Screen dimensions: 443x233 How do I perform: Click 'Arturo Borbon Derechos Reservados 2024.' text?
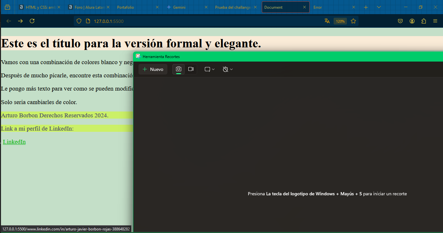click(55, 115)
